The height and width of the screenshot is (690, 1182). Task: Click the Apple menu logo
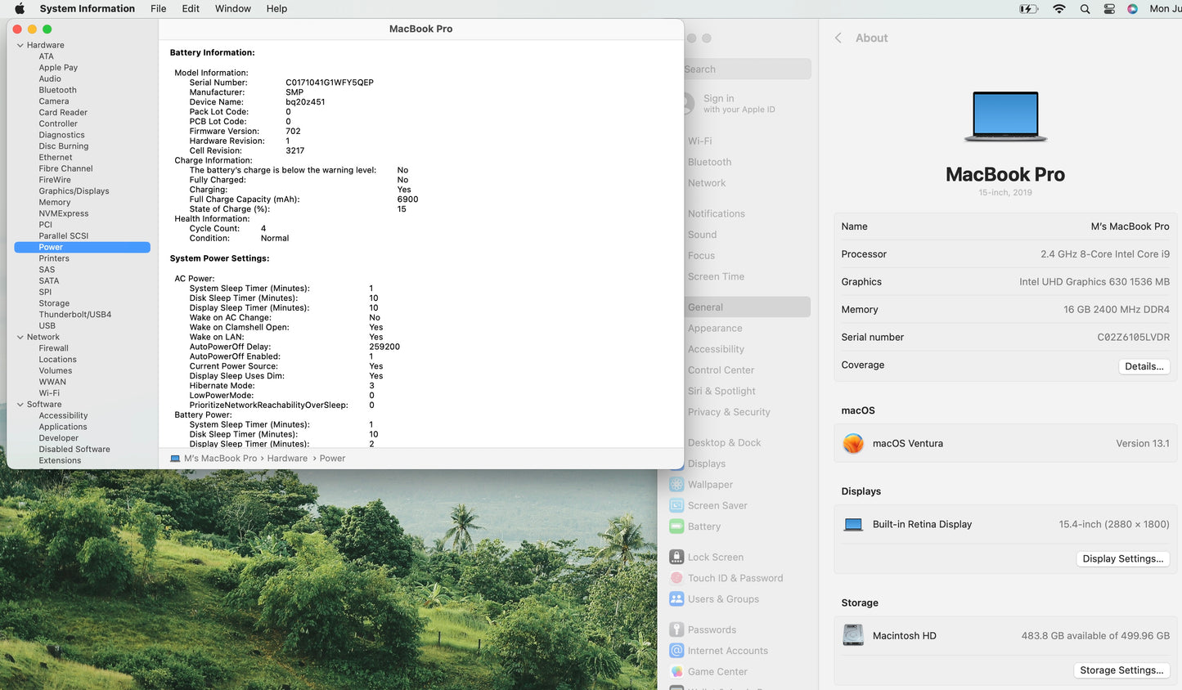click(x=20, y=9)
